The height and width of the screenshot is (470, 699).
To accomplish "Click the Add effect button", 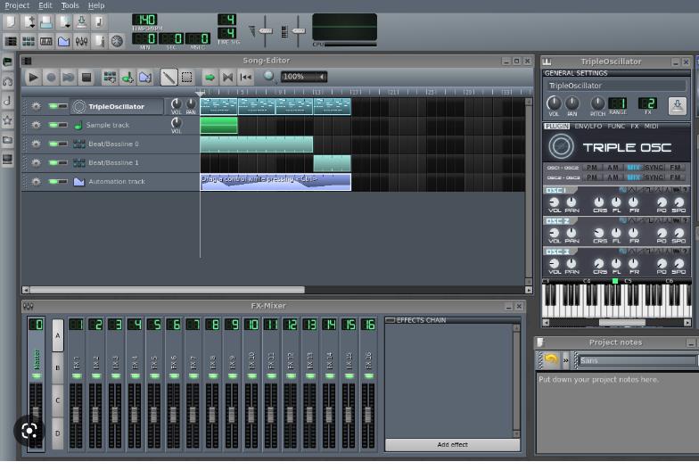I will coord(452,444).
